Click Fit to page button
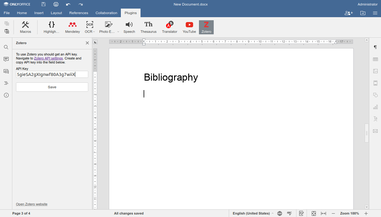381x217 pixels. pos(314,213)
